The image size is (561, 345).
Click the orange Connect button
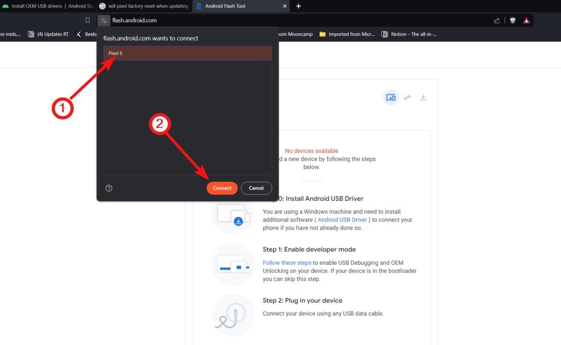222,188
